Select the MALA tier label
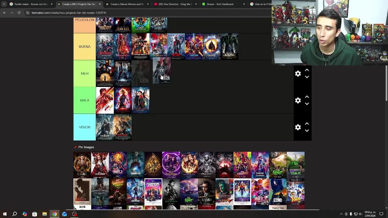 coord(85,100)
